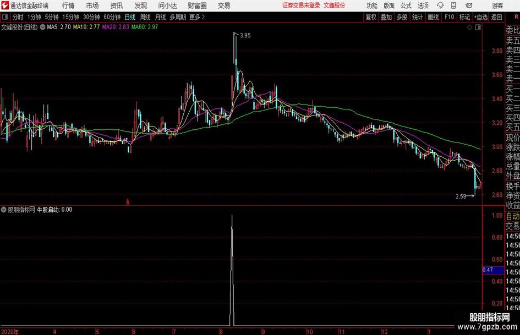Open the 交易 menu
520x335 pixels.
(x=224, y=6)
